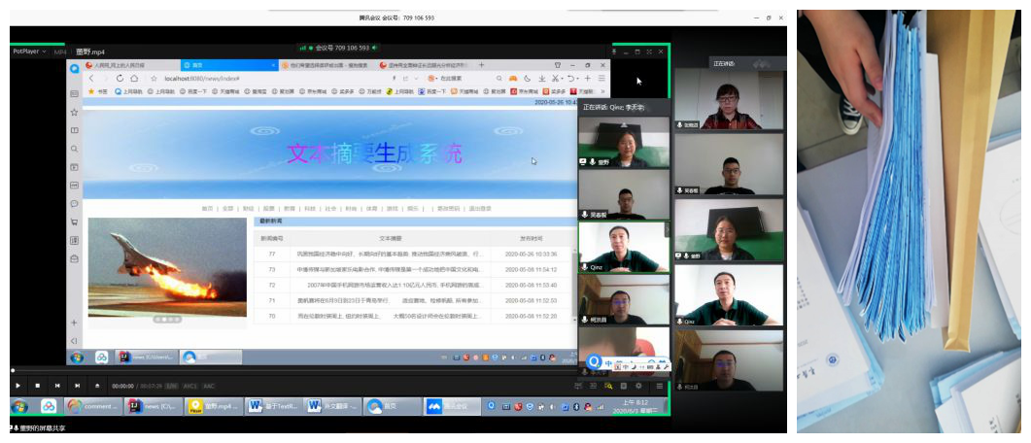Open the browser hamburger menu
The height and width of the screenshot is (443, 1031).
coord(601,78)
